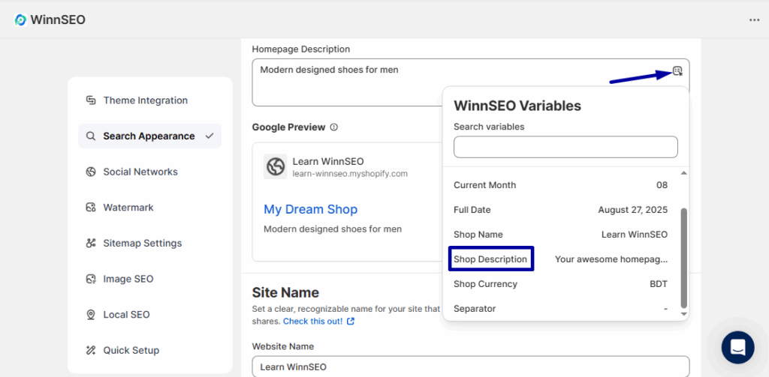Screen dimensions: 769x377
Task: Click the BDT currency value
Action: [x=659, y=284]
